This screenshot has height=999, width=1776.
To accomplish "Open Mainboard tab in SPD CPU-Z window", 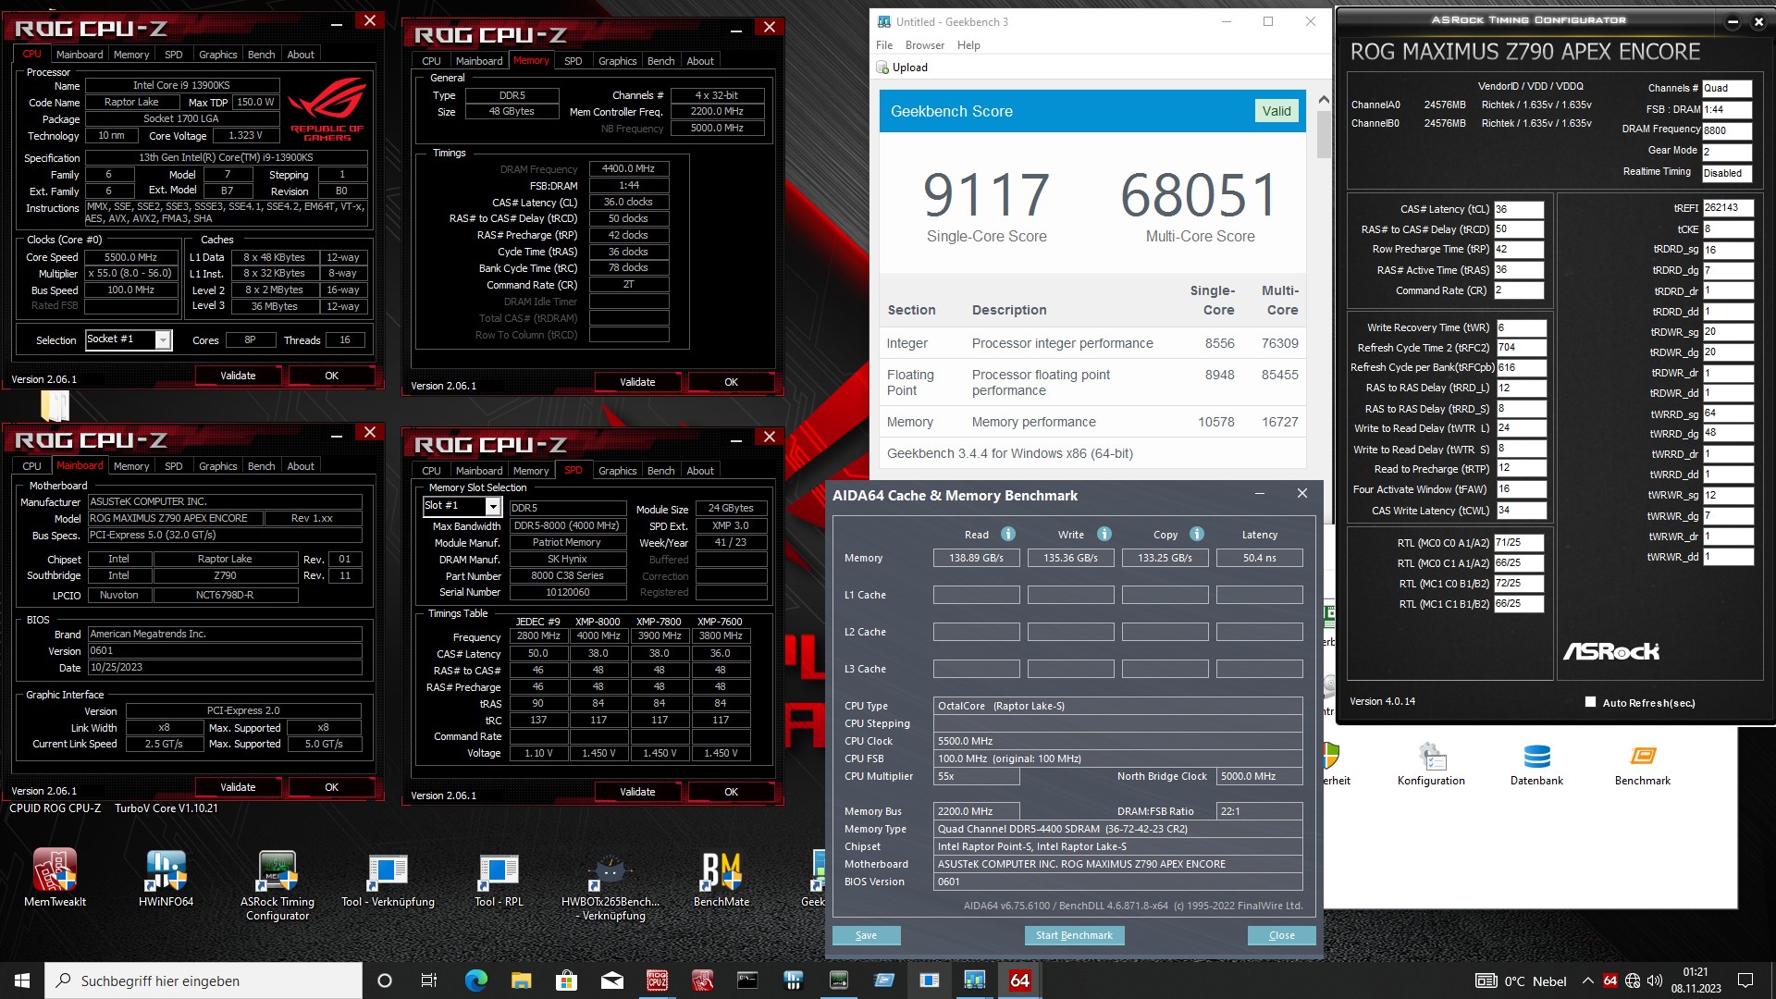I will [479, 471].
